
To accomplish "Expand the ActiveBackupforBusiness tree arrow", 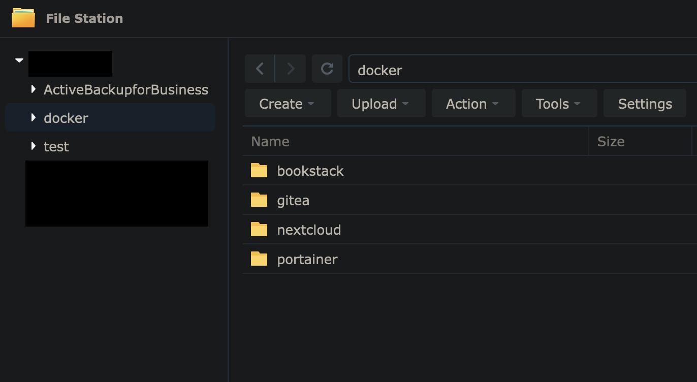I will (x=34, y=89).
